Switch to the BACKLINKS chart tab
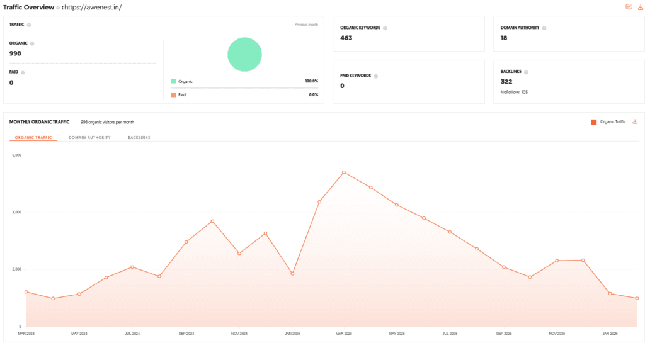 [139, 138]
